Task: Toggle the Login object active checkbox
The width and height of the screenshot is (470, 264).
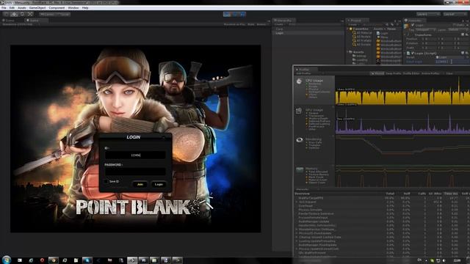Action: pos(413,25)
